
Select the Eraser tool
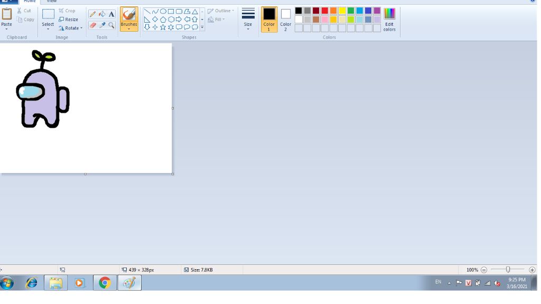[x=92, y=25]
